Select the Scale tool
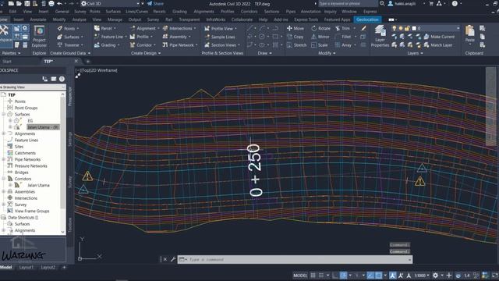This screenshot has width=499, height=281. [319, 45]
